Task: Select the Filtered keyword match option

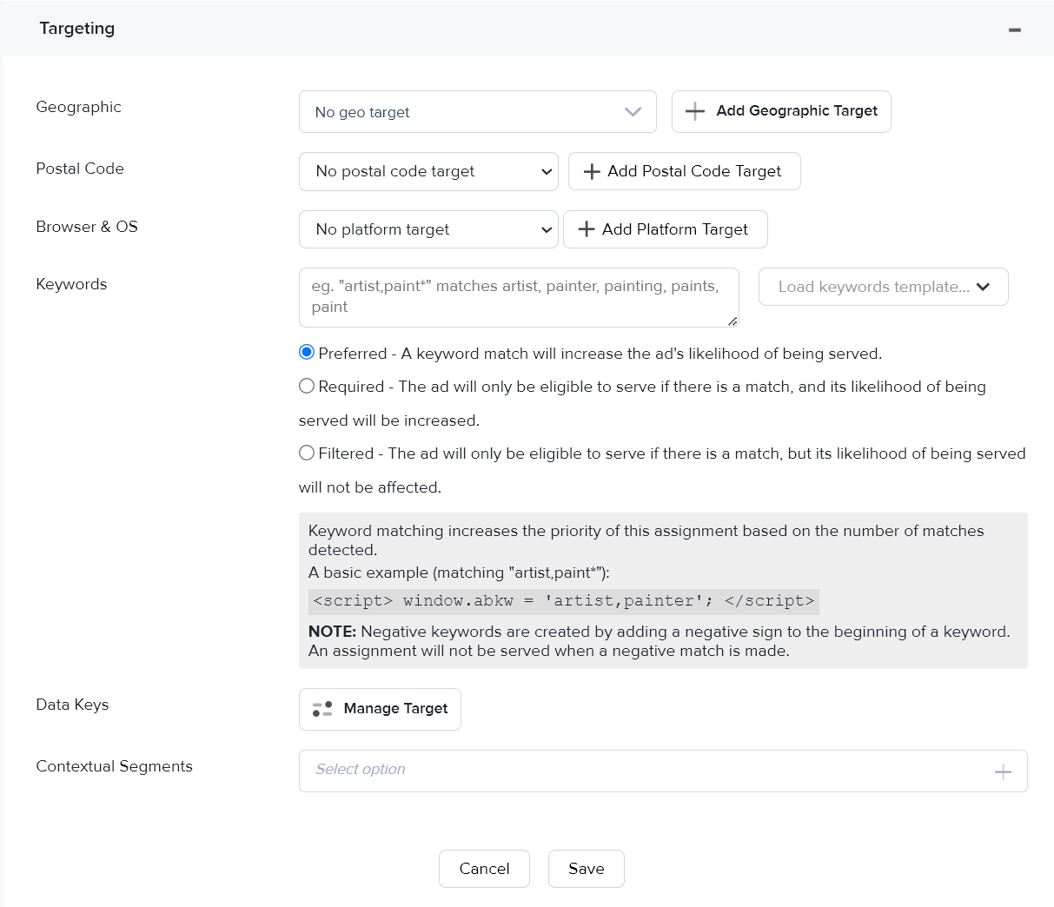Action: pos(307,453)
